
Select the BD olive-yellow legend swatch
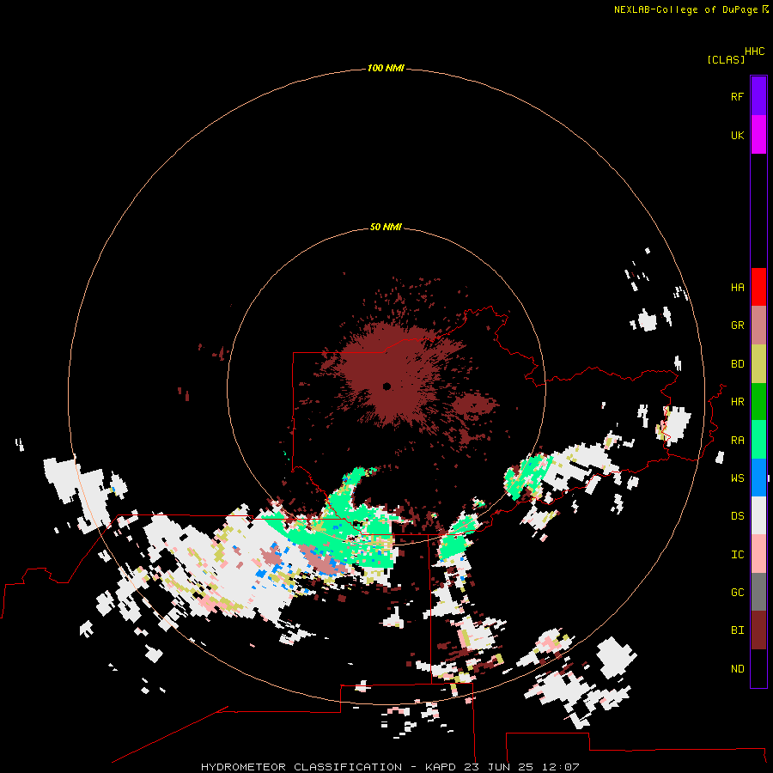coord(758,364)
